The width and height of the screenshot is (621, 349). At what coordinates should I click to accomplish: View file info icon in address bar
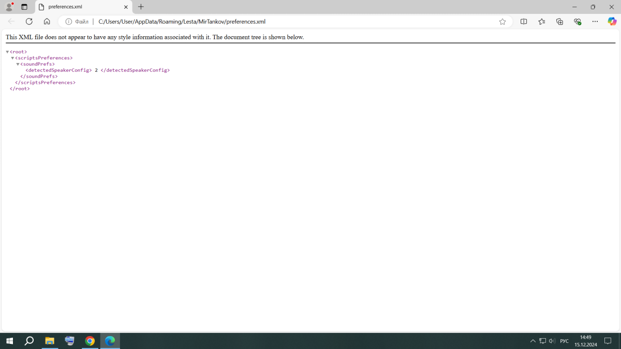pos(68,22)
